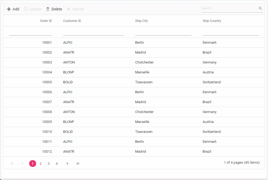Click the Order ID filter field
268x180 pixels.
pos(31,32)
